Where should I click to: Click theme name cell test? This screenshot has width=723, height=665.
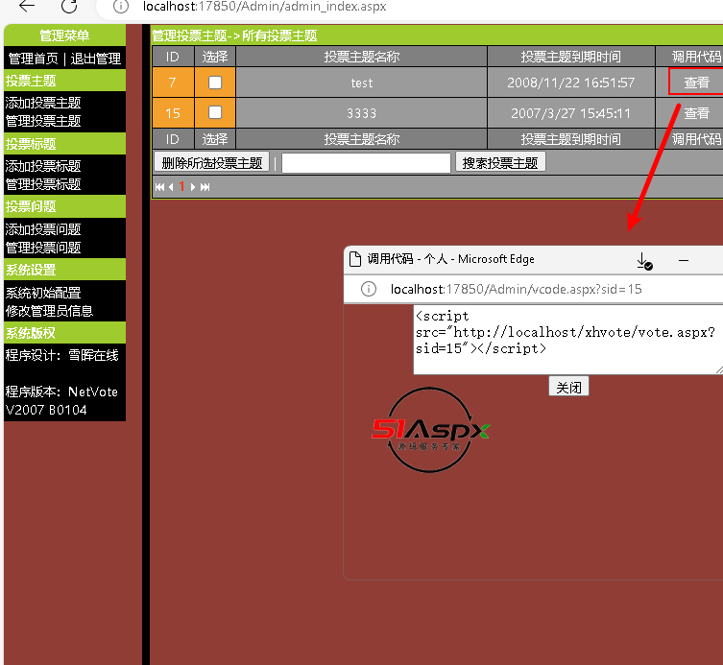pyautogui.click(x=361, y=83)
